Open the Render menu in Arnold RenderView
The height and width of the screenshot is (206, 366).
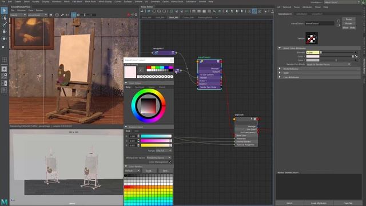pos(39,10)
